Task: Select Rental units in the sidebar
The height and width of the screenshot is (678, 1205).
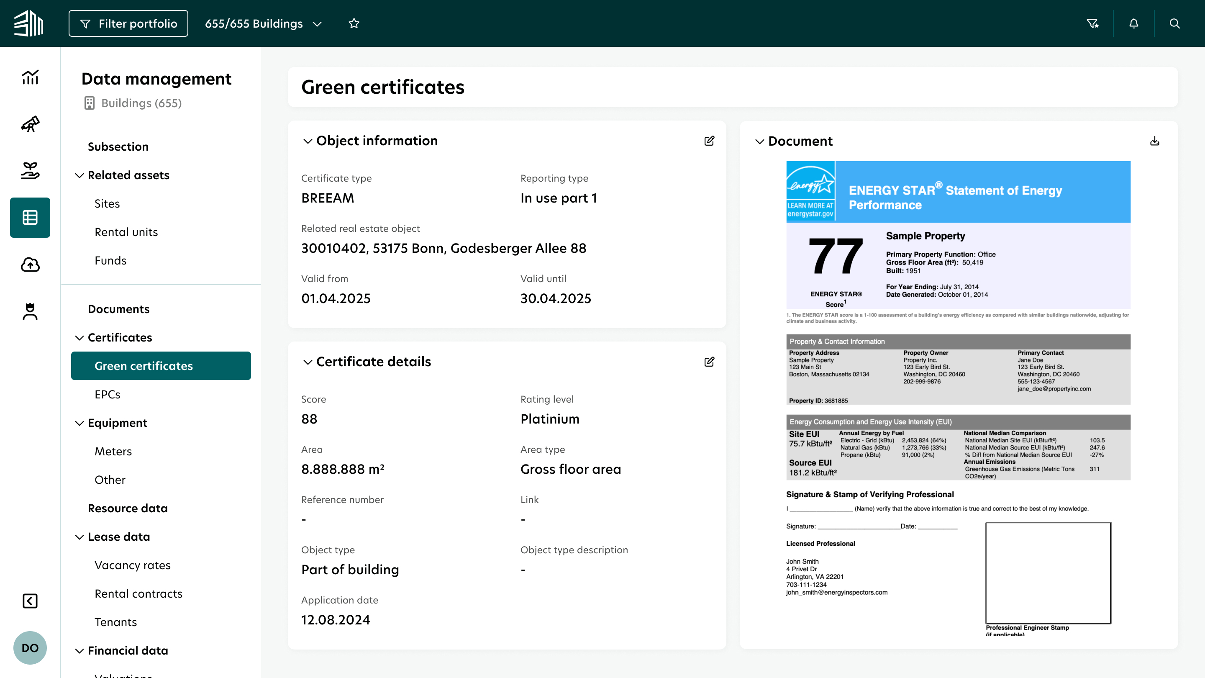Action: [x=126, y=232]
